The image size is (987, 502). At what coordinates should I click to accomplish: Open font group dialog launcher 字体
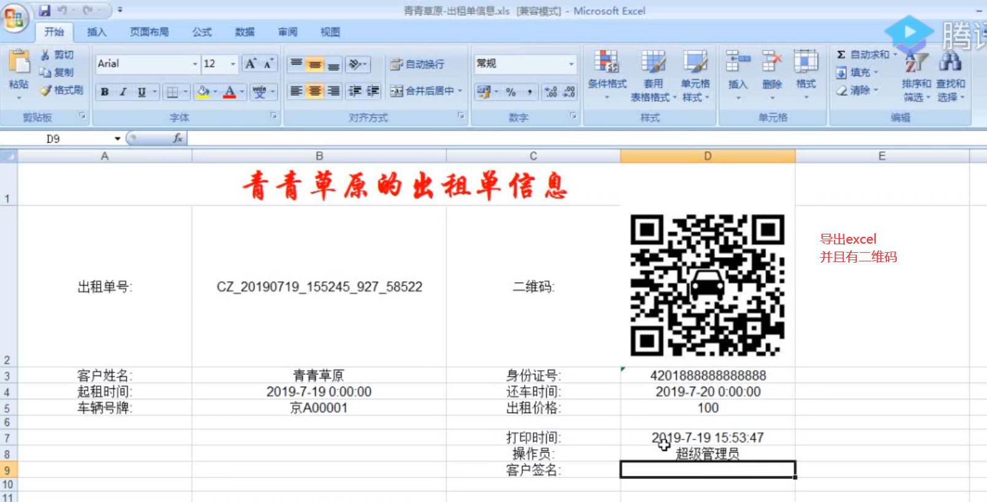click(273, 115)
